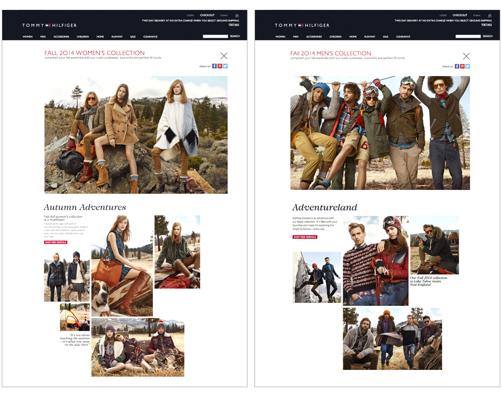Open Runway menu on Men's Collection page

[369, 36]
